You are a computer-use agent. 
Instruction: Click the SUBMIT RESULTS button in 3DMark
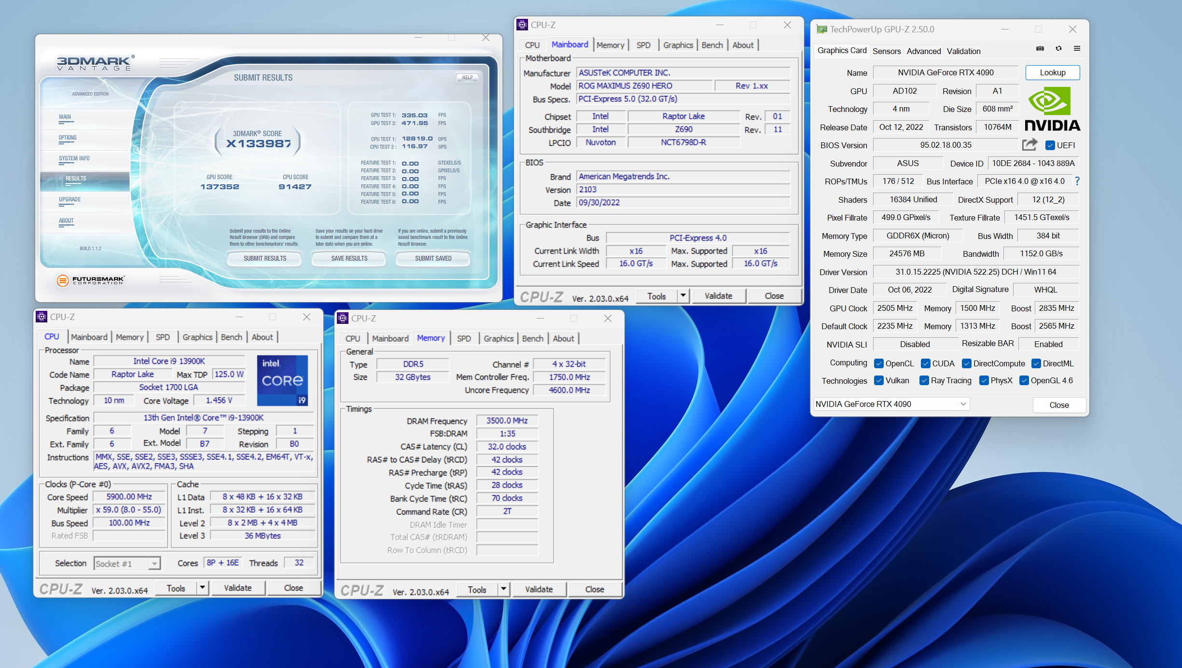pyautogui.click(x=265, y=258)
